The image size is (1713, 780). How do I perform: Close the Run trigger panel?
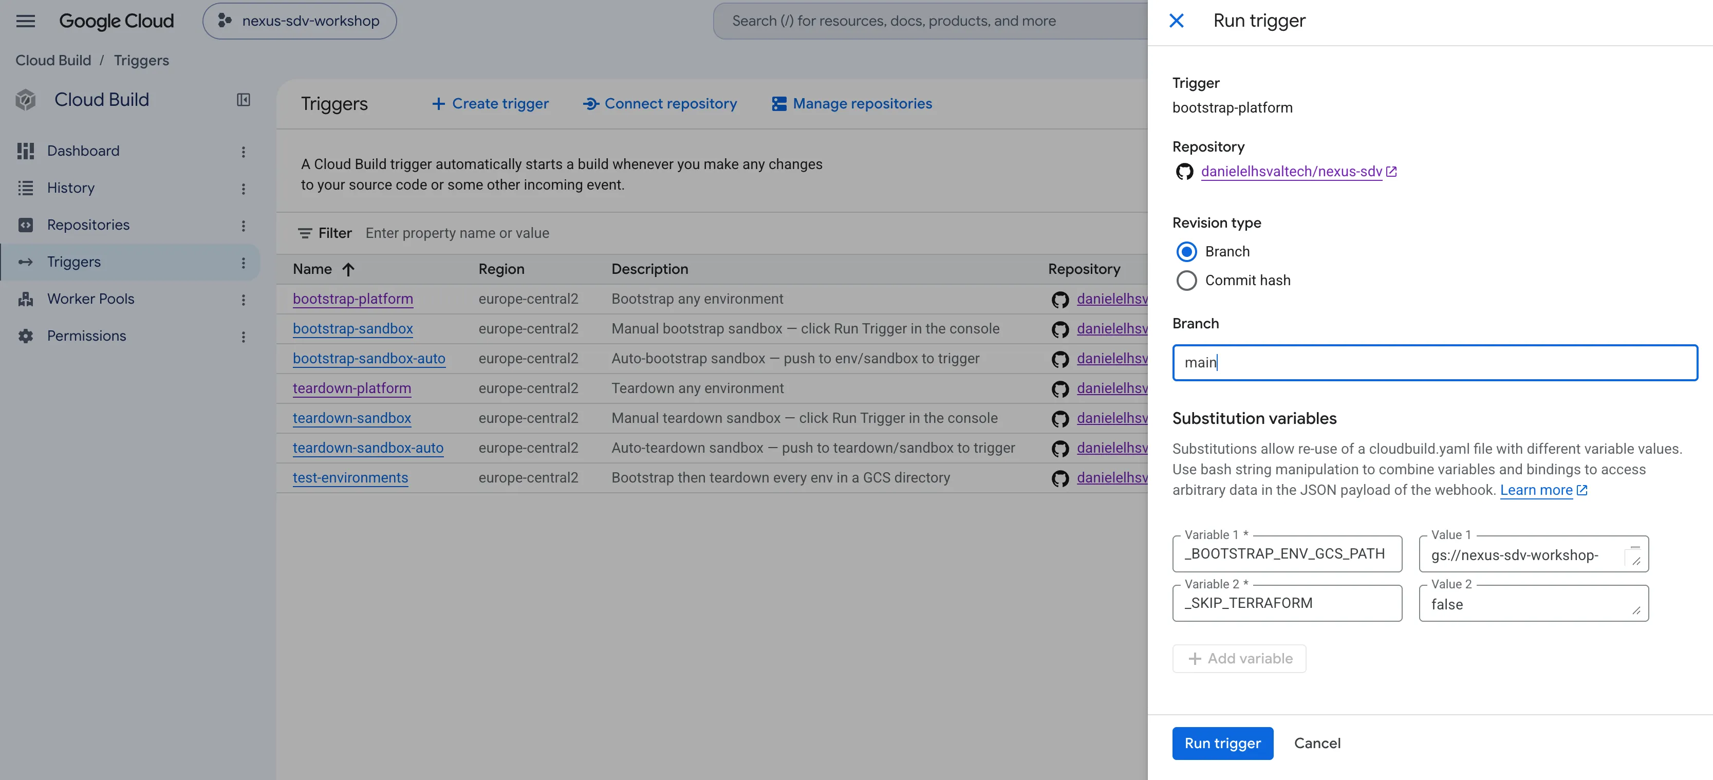1177,21
